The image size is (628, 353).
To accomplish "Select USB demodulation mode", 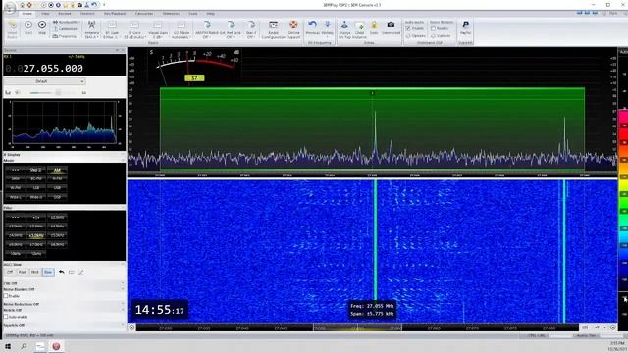I will point(57,187).
